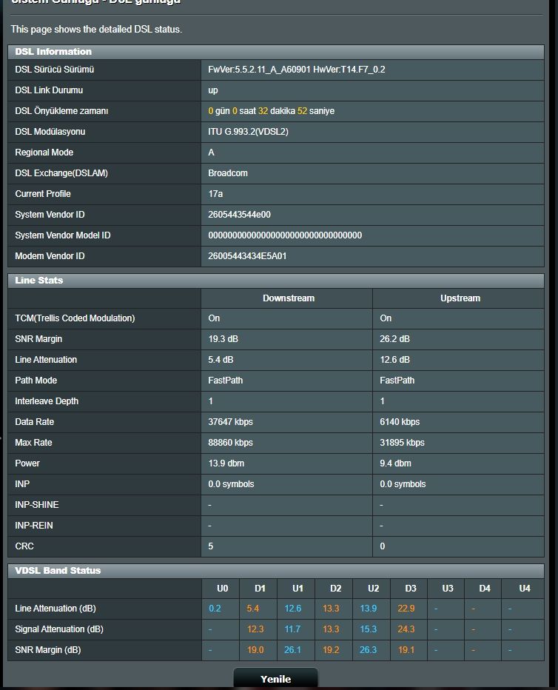558x690 pixels.
Task: Click the Current Profile value 17a
Action: [215, 194]
